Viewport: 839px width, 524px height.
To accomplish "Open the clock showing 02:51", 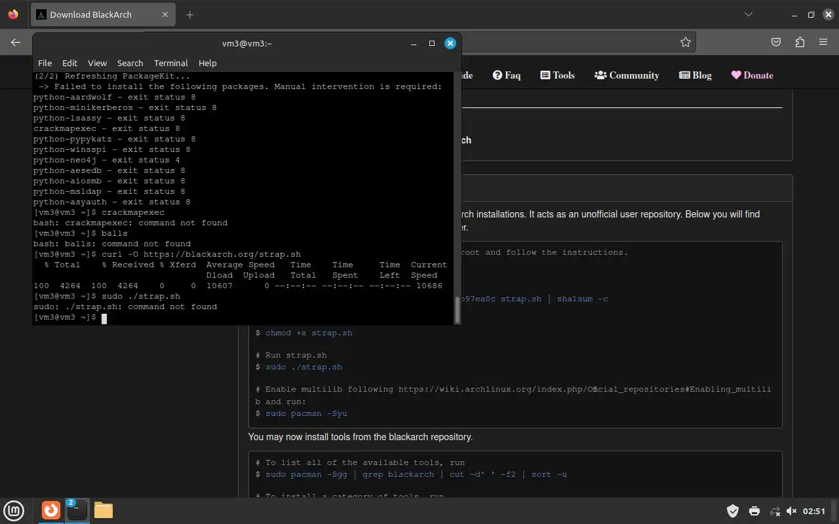I will 813,511.
